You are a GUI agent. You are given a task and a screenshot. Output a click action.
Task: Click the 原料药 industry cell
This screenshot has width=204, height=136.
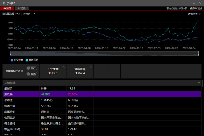click(x=45, y=112)
